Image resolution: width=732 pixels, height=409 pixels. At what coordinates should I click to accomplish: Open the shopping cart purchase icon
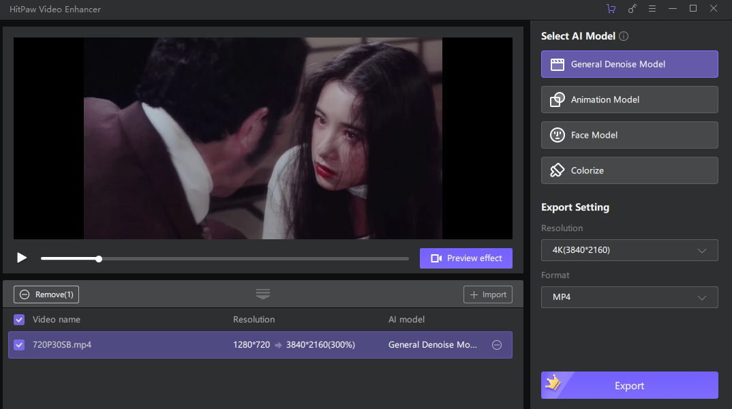611,8
